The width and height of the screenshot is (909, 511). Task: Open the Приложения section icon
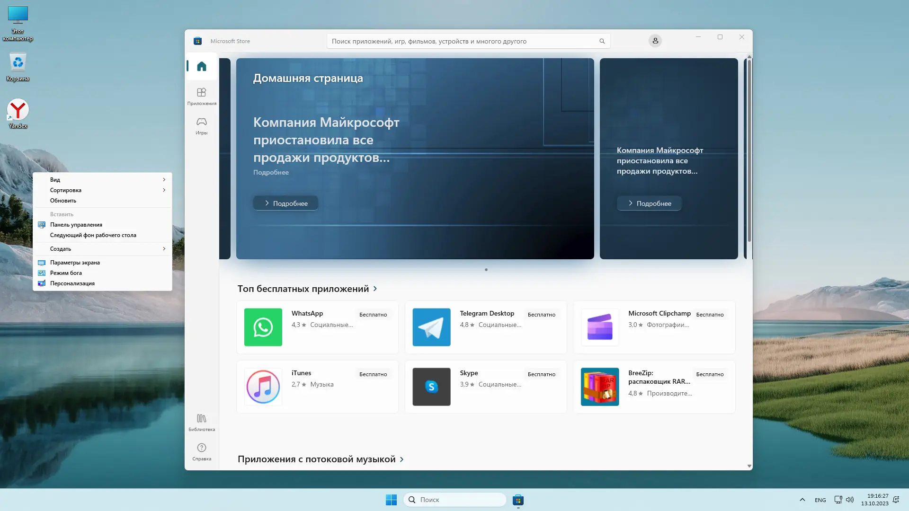coord(202,93)
